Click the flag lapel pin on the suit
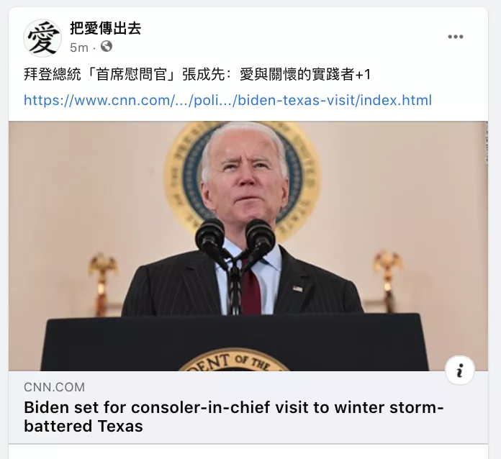The width and height of the screenshot is (501, 459). tap(297, 288)
